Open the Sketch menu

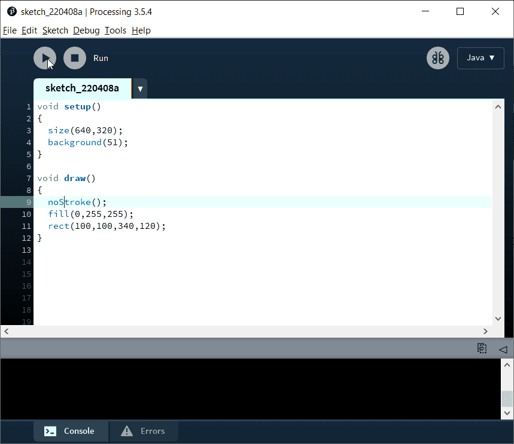pyautogui.click(x=55, y=30)
